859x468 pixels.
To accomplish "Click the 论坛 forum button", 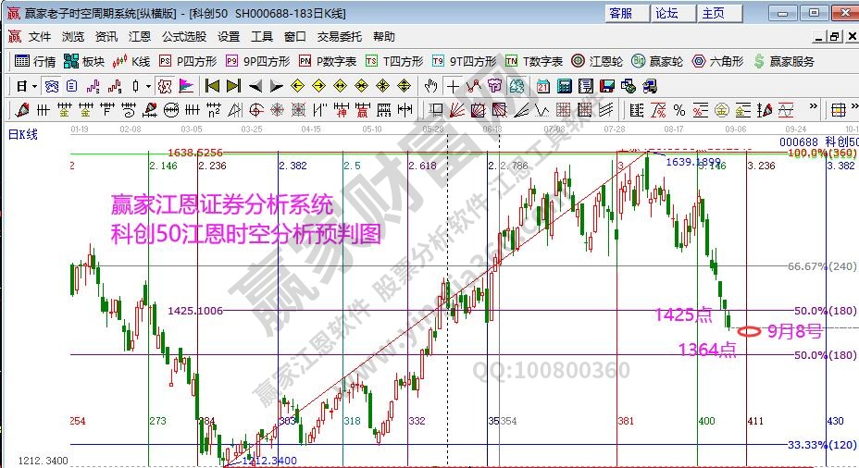I will coord(667,13).
